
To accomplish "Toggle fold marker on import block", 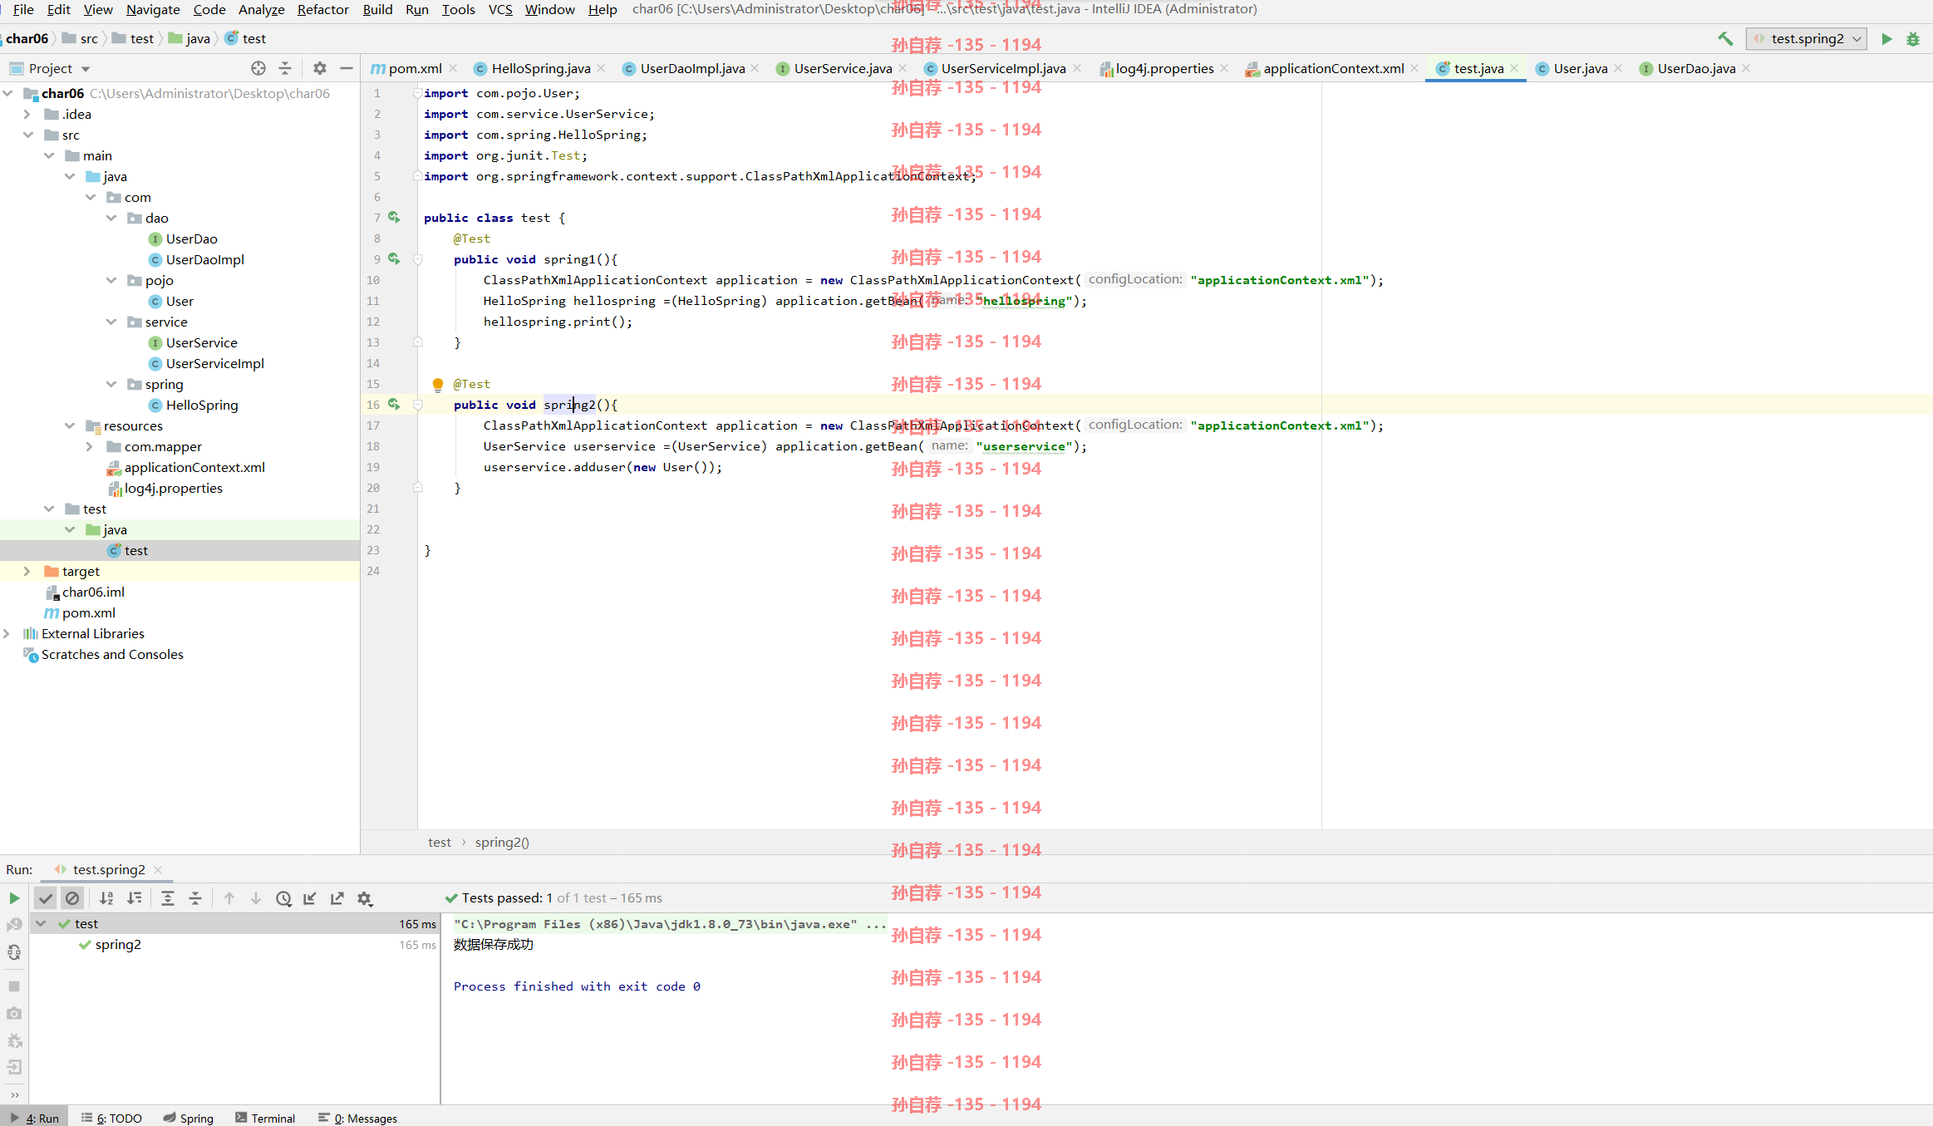I will tap(417, 93).
